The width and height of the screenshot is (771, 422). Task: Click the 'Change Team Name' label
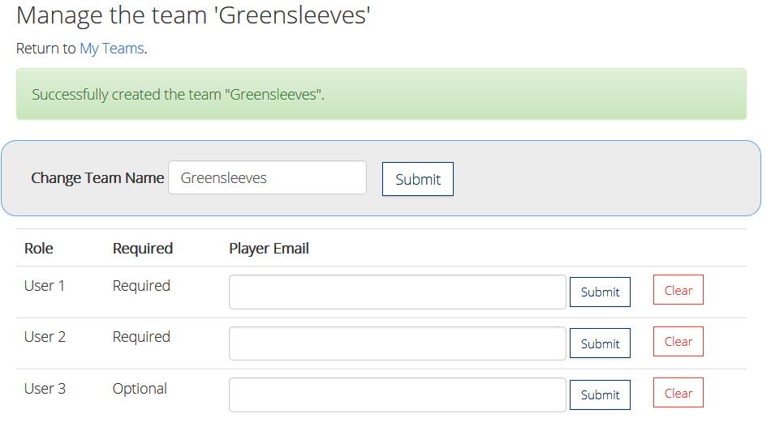(x=97, y=178)
